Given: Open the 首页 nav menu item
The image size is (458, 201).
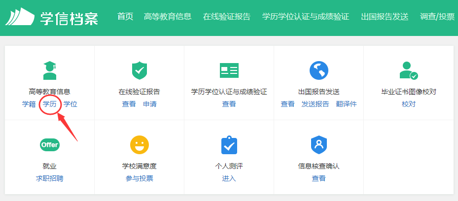Looking at the screenshot, I should pyautogui.click(x=125, y=16).
